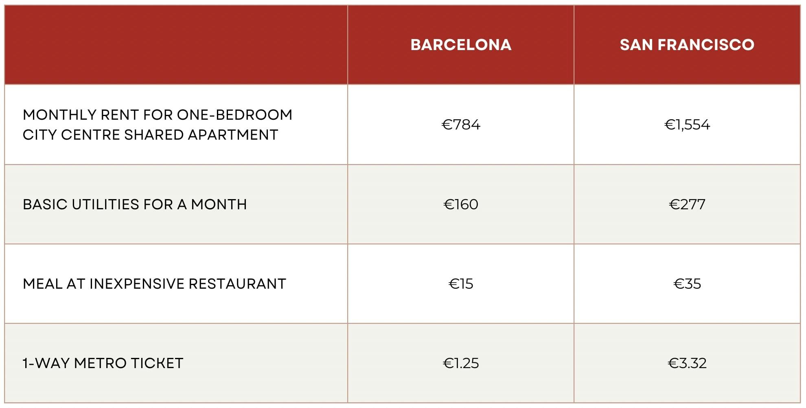Click the word TICKET in the last row

pyautogui.click(x=157, y=363)
